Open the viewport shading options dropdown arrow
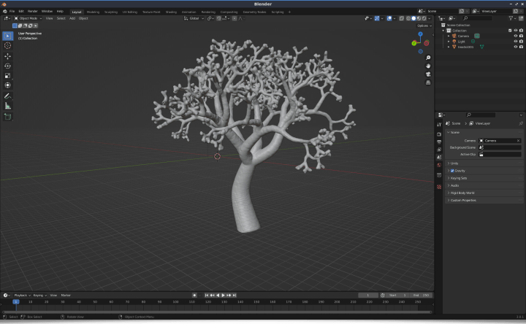 coord(430,18)
